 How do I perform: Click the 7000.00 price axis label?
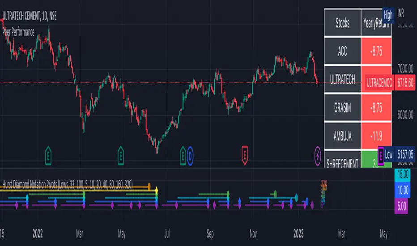405,69
